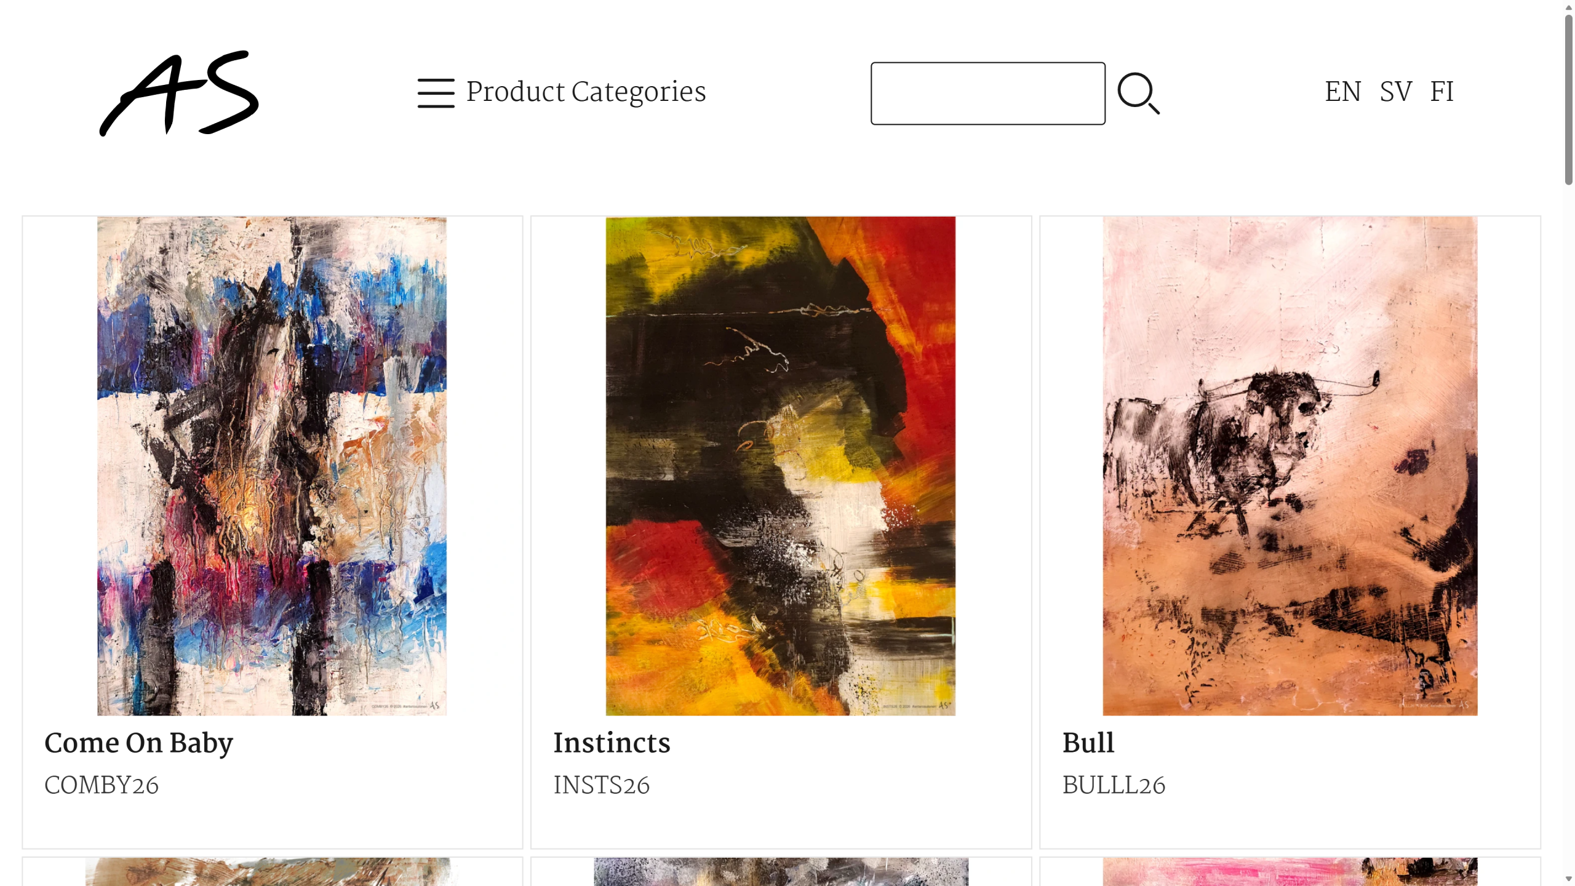The width and height of the screenshot is (1575, 886).
Task: Click the AS signature logo
Action: 179,93
